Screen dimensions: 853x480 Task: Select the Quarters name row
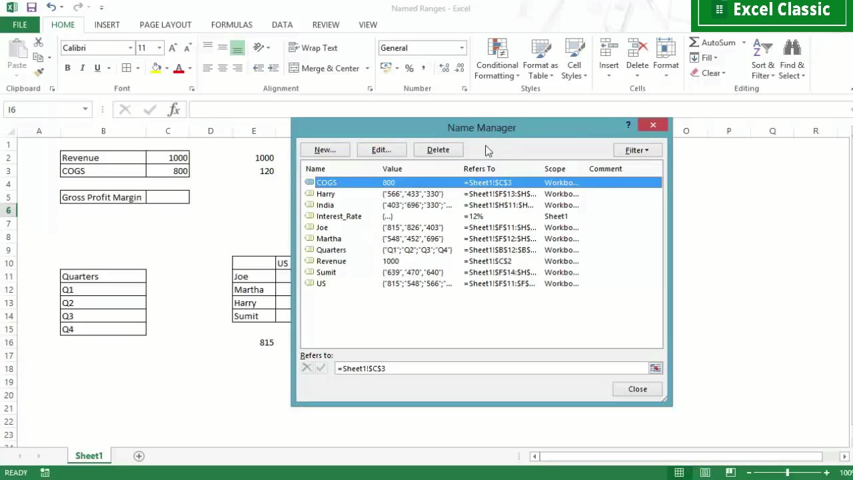click(482, 250)
